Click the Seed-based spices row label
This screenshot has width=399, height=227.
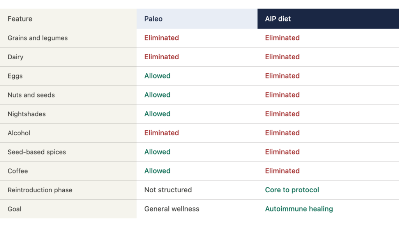(x=37, y=152)
